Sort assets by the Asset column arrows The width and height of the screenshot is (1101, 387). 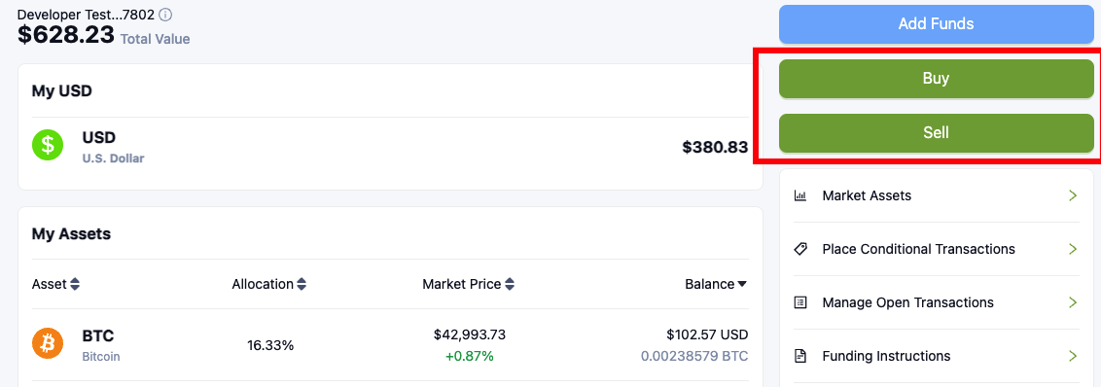(x=75, y=285)
